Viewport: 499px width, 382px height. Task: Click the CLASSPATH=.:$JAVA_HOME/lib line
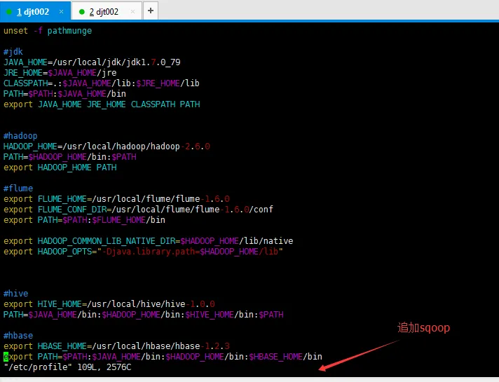[x=102, y=83]
